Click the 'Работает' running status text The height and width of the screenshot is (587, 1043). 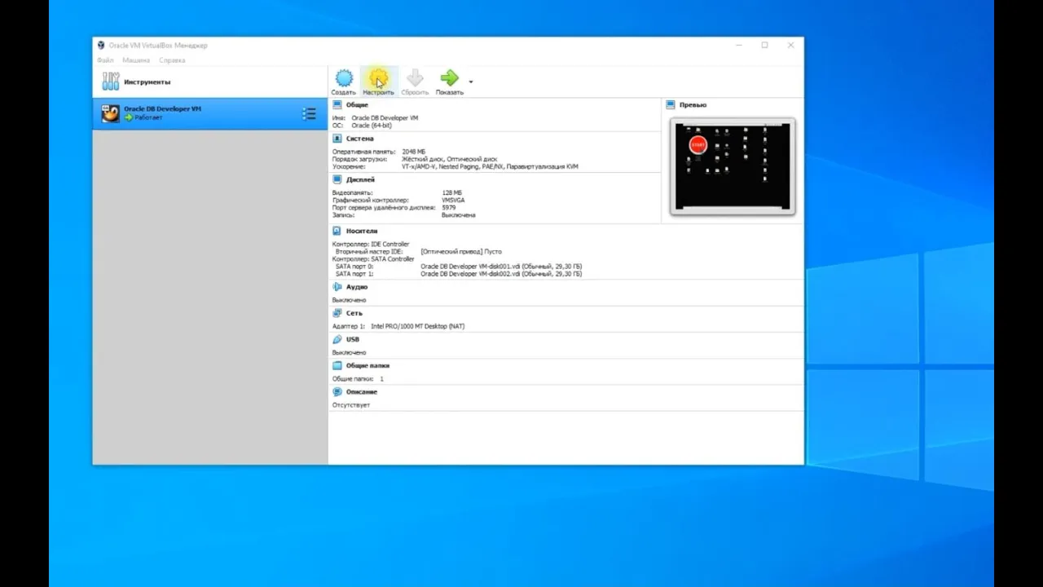[148, 117]
